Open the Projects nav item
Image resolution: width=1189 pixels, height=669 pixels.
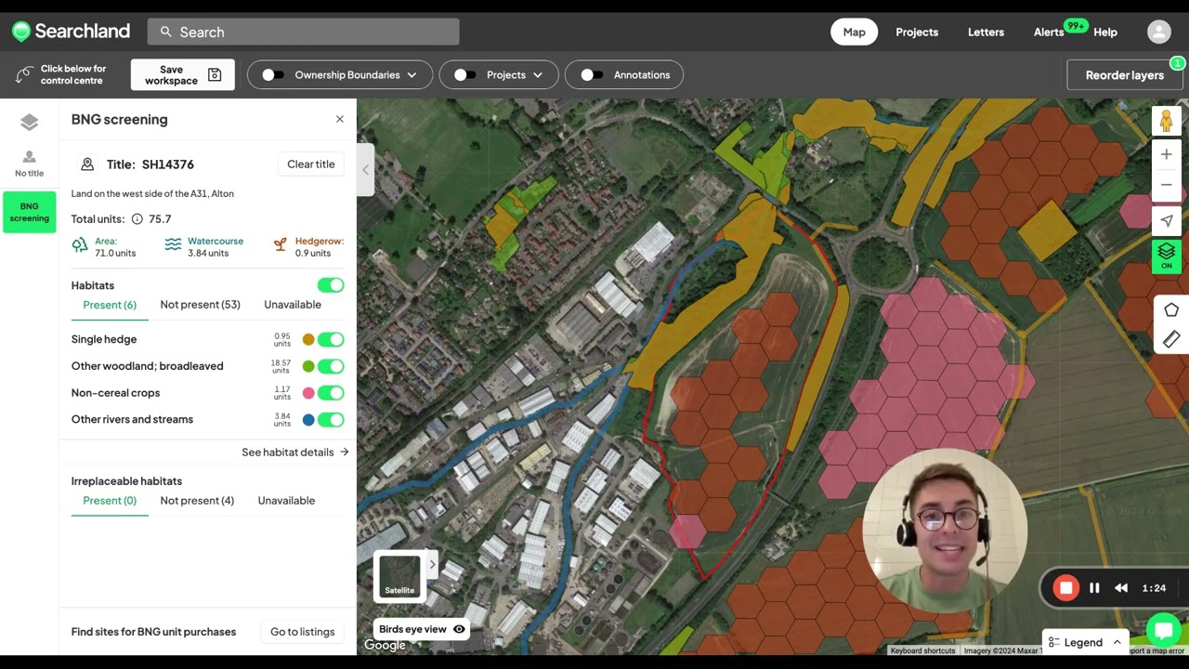pos(917,32)
